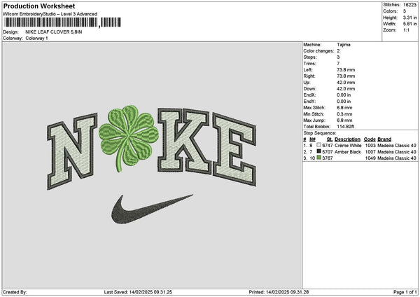Select the "Wilcom EmbroideryStudio – Level 3 Advanced" line
Viewport: 420px width, 297px height.
coord(50,14)
